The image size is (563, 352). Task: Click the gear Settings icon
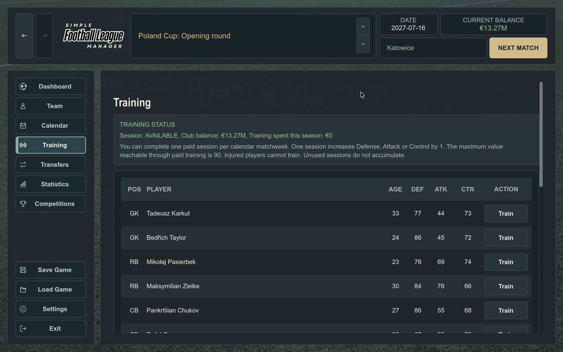(23, 309)
